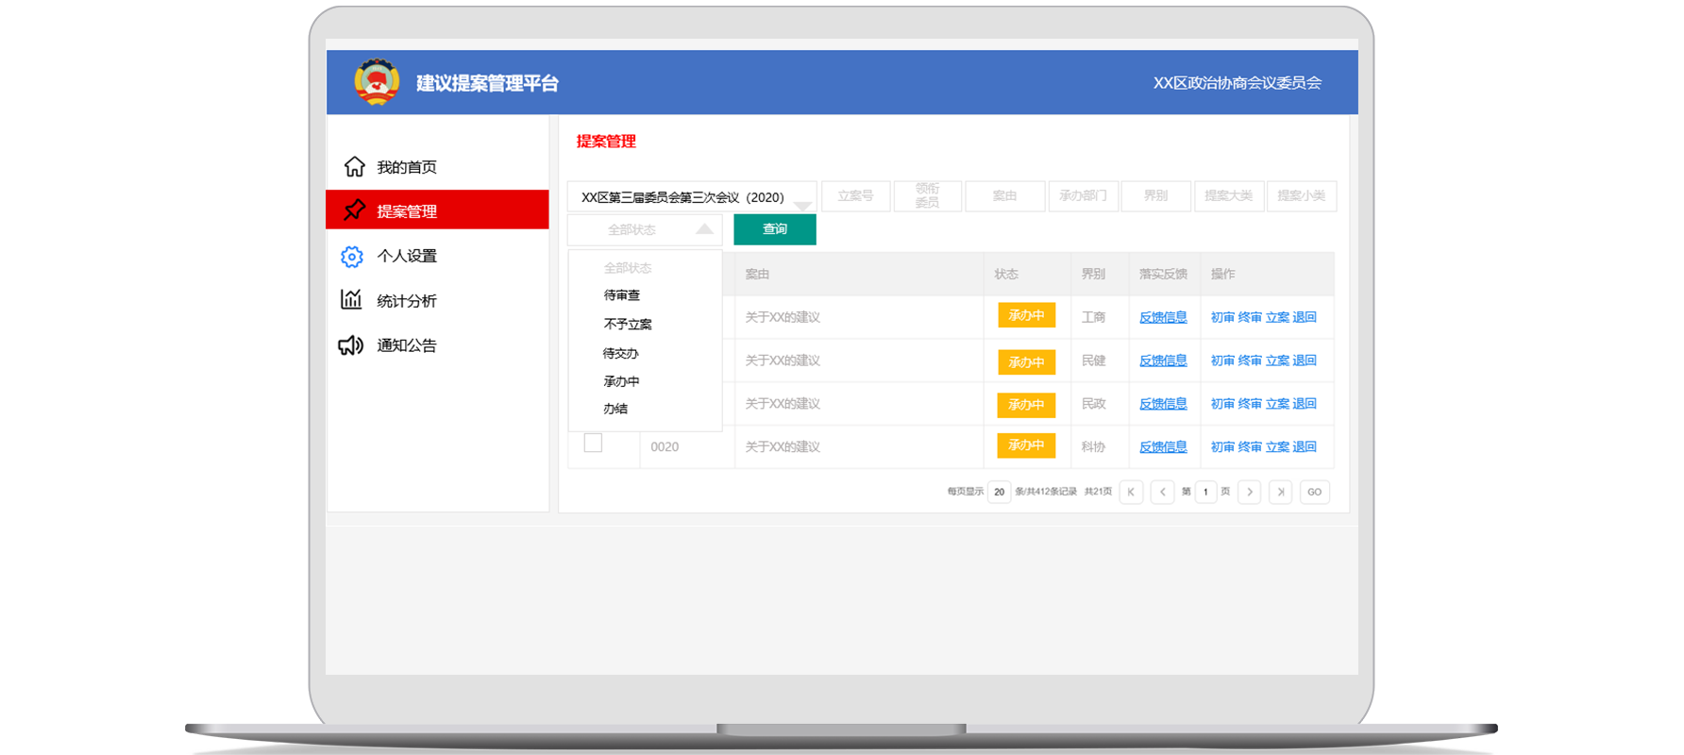Select 承办中 status option in dropdown
This screenshot has height=755, width=1684.
(621, 381)
